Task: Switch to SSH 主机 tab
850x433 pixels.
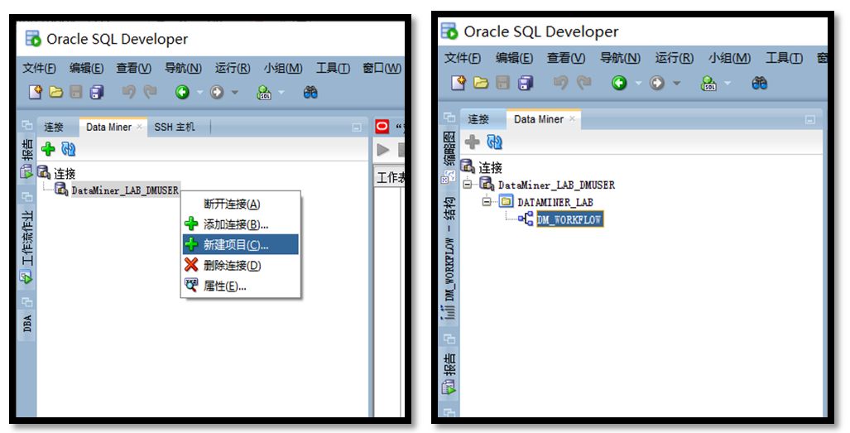Action: pos(175,127)
